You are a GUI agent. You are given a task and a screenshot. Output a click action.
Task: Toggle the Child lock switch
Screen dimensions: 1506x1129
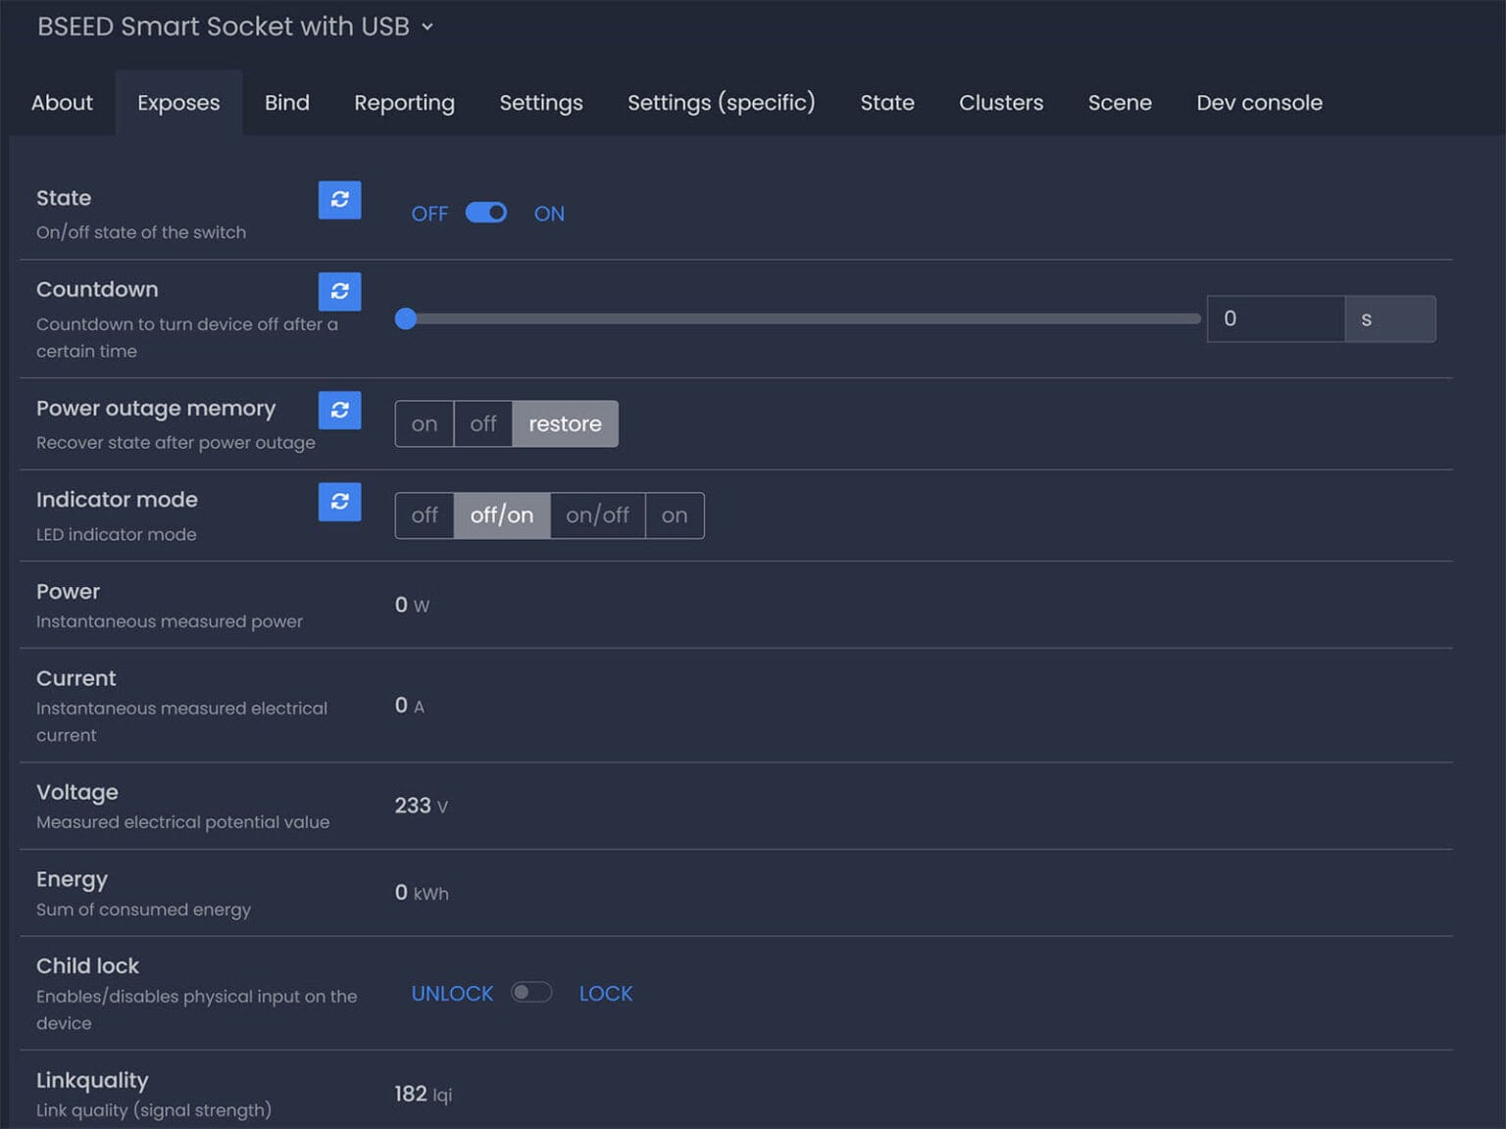click(x=530, y=993)
